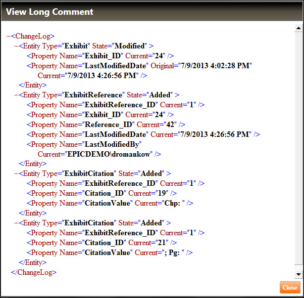Collapse the ExhibitCitation entity containing Citation_ID 19
This screenshot has width=304, height=298.
click(x=16, y=173)
